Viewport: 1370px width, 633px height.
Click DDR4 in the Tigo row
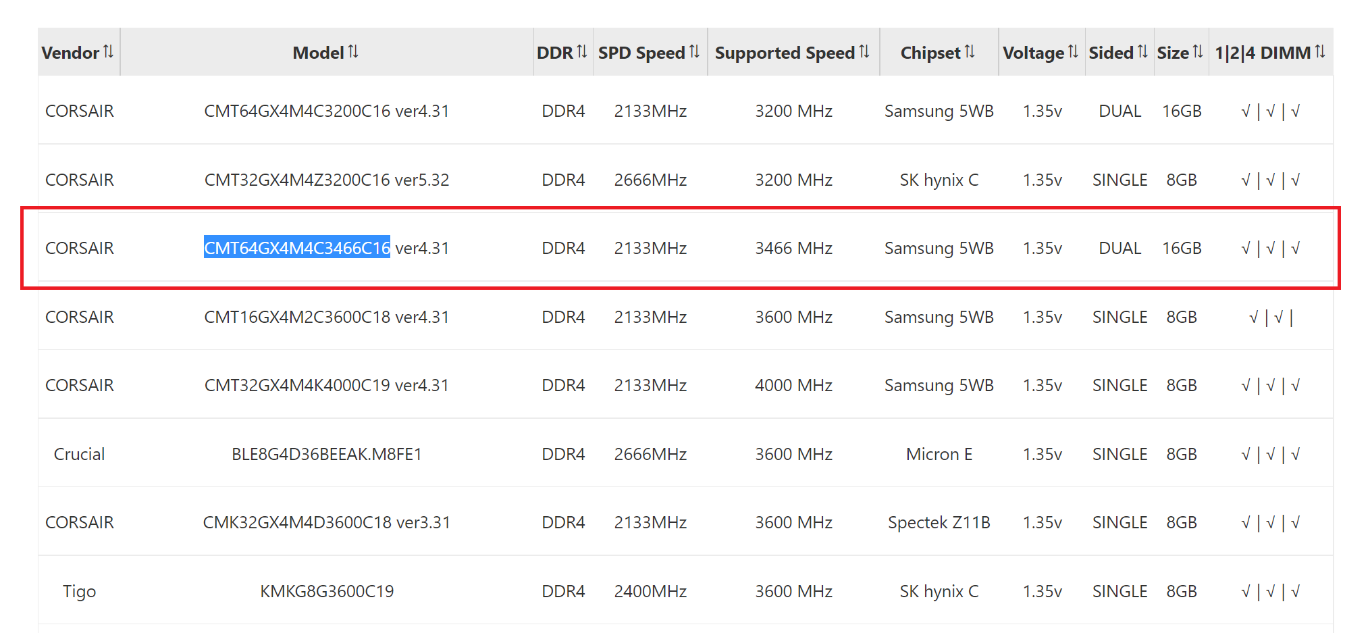pyautogui.click(x=563, y=591)
